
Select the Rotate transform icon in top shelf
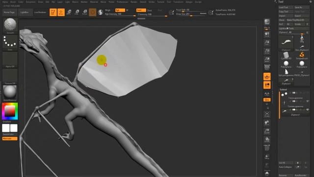click(85, 12)
